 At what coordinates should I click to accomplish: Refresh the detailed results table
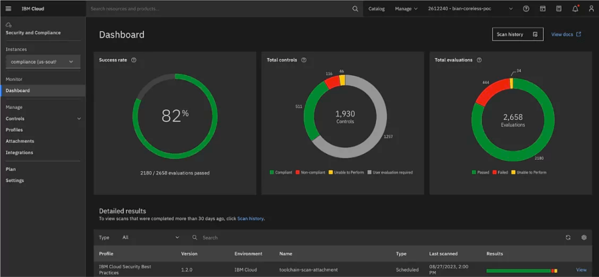(x=568, y=238)
